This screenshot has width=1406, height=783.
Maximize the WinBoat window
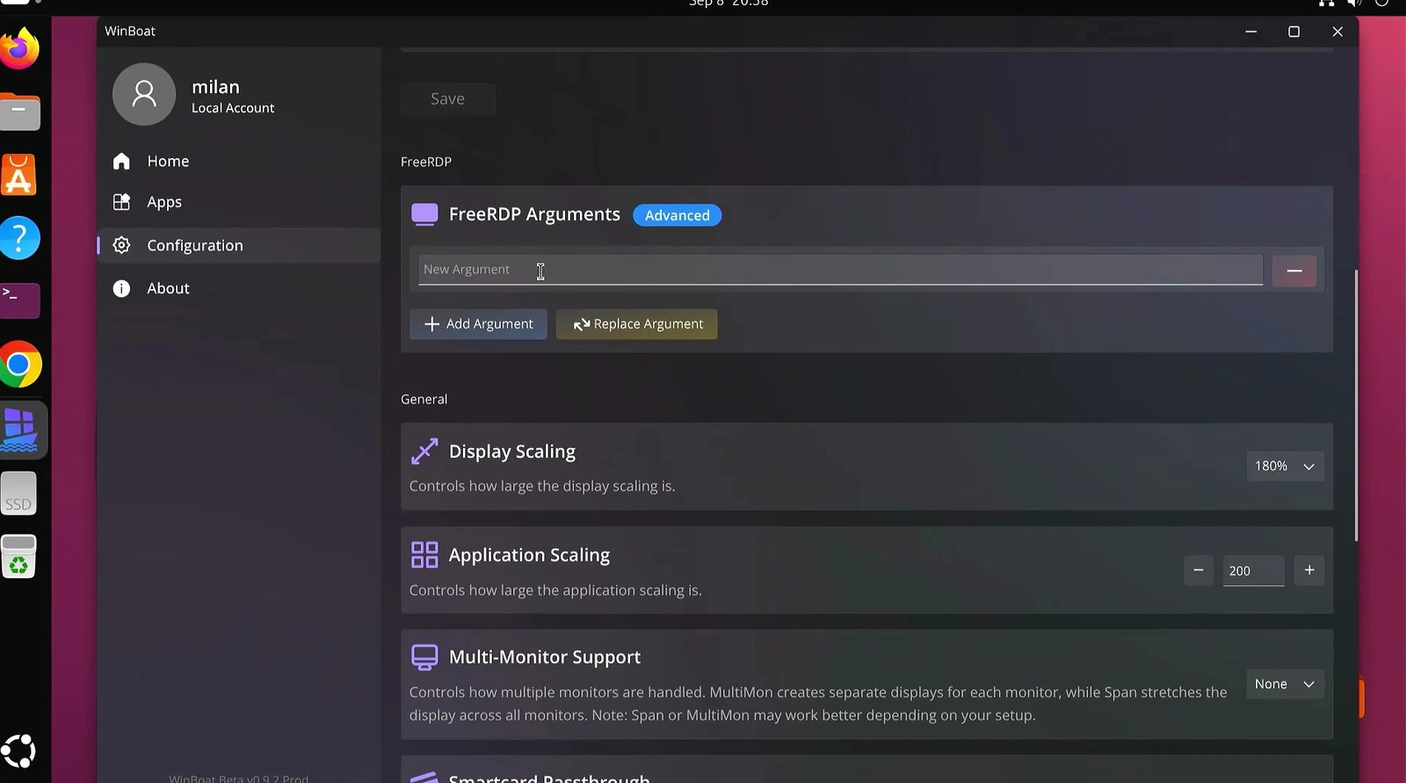coord(1294,32)
